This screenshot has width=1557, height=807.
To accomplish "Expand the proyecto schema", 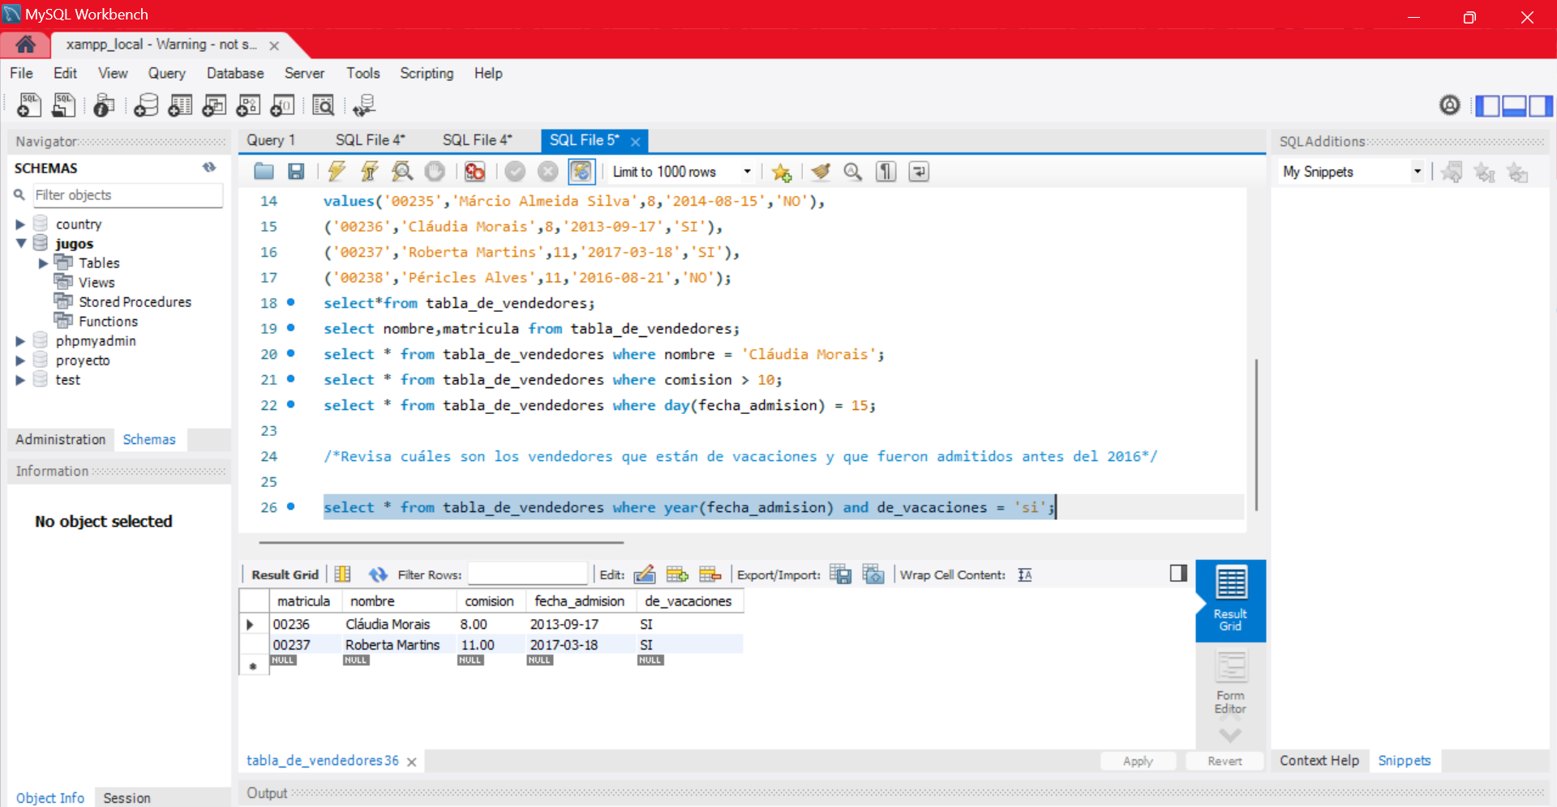I will click(x=20, y=360).
